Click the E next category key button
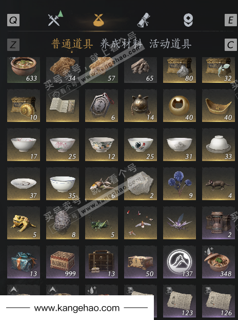Image resolution: width=238 pixels, height=320 pixels. (x=231, y=20)
